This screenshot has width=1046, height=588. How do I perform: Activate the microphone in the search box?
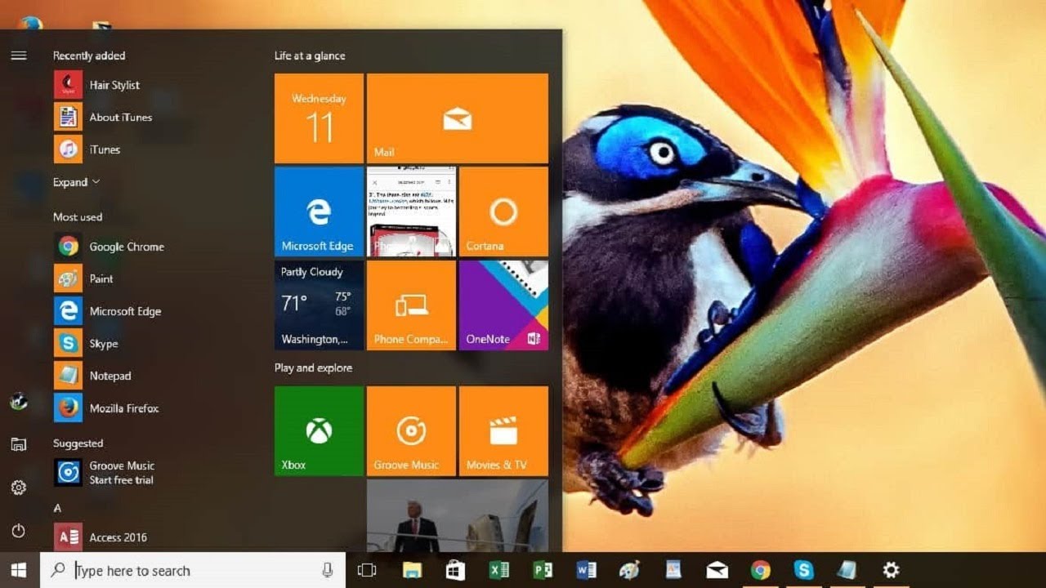click(327, 570)
